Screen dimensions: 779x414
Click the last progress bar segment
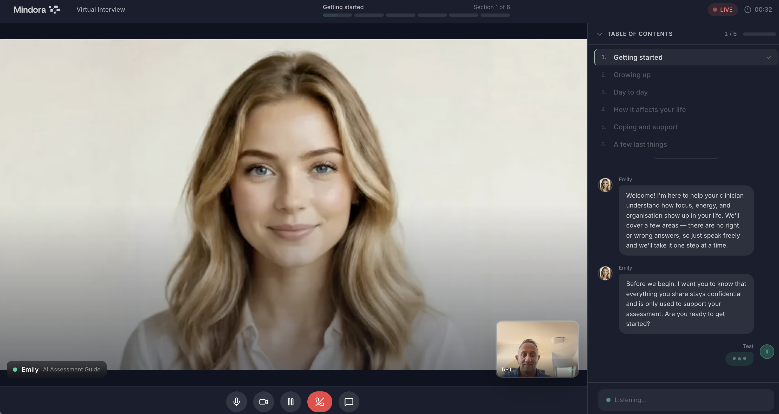pyautogui.click(x=495, y=15)
